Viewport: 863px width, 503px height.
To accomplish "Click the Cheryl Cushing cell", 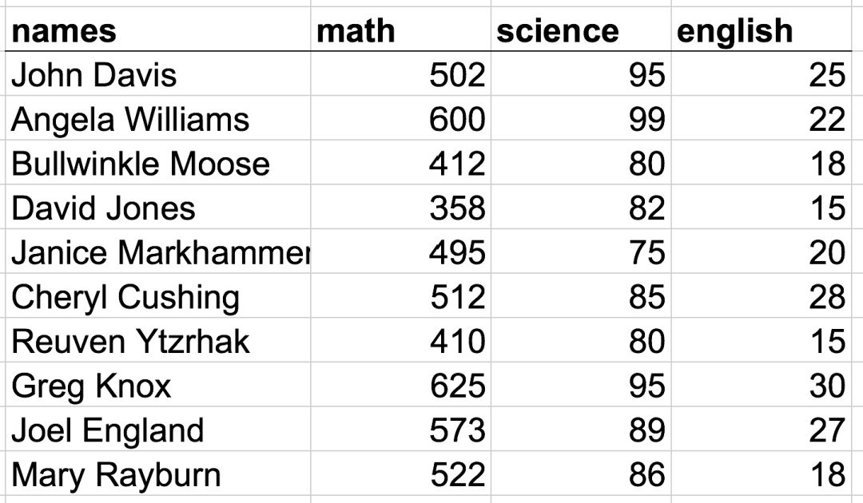I will point(157,296).
